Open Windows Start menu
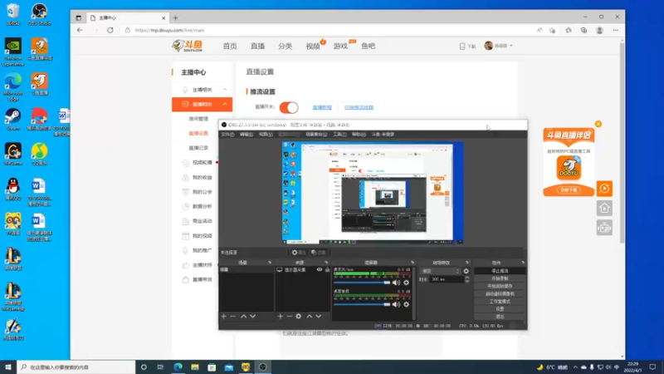 coord(8,367)
